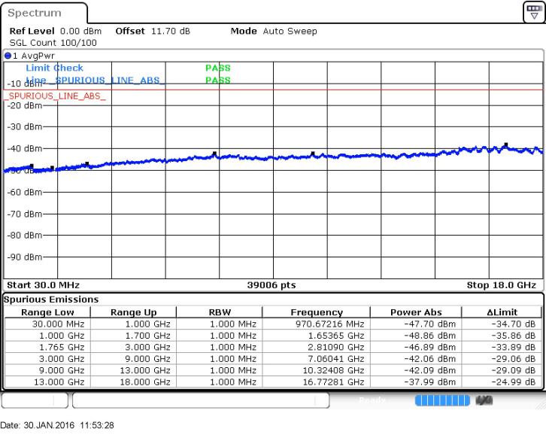Click the ΔLimit column header
Viewport: 546px width, 441px height.
tap(502, 312)
